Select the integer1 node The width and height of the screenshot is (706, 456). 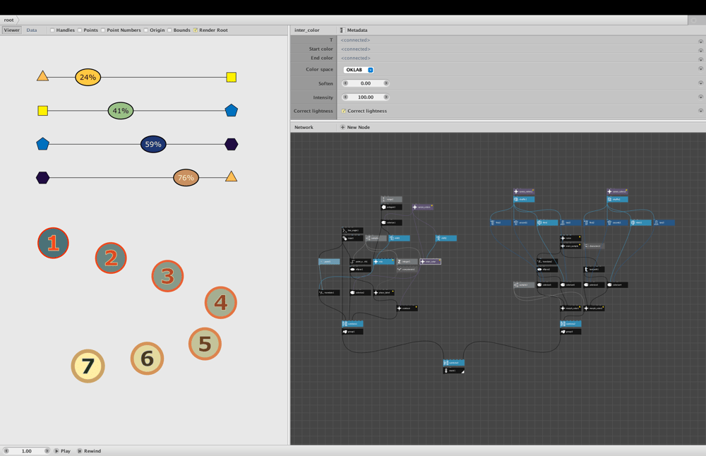click(407, 262)
